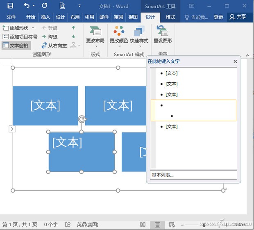
Task: Click the Share (共享) button
Action: (238, 17)
